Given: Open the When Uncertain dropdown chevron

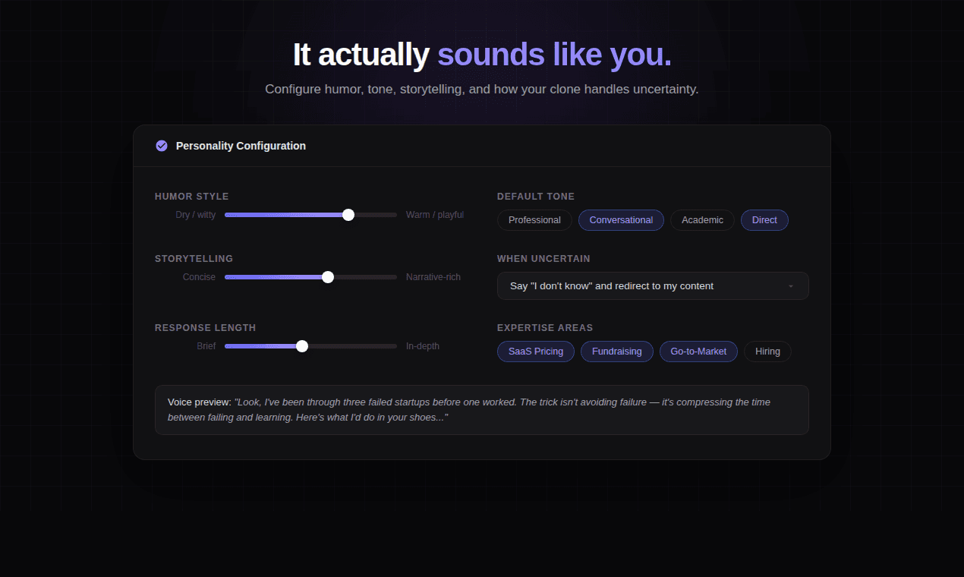Looking at the screenshot, I should (791, 285).
